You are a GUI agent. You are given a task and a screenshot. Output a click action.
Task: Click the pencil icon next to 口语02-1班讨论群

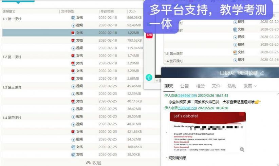(262, 73)
